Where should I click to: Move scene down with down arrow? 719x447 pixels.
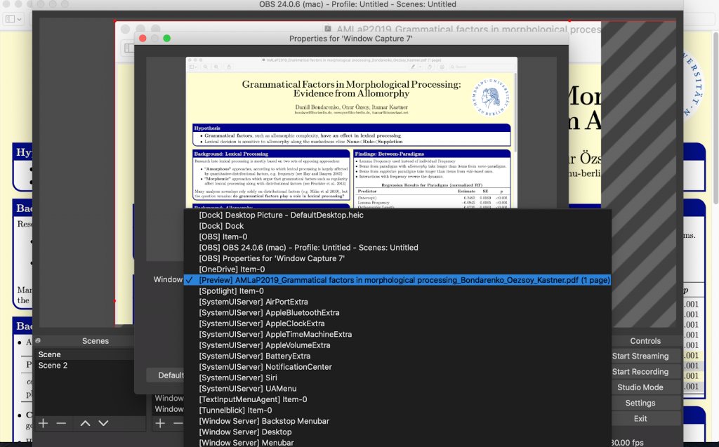click(x=104, y=423)
